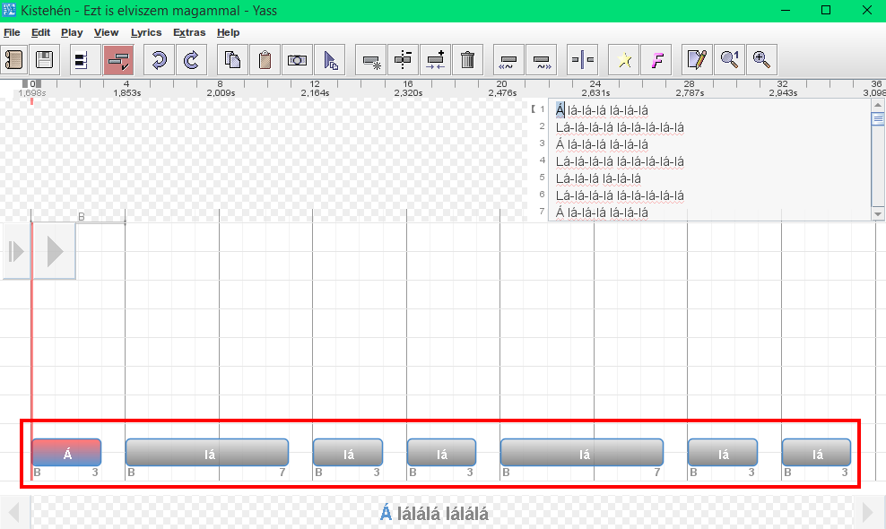Open the lyrics editor pencil icon

[x=697, y=59]
